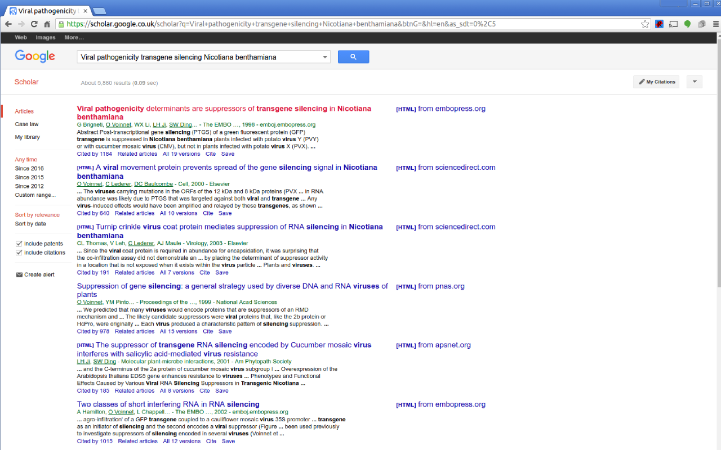Click the Scholar heading link
This screenshot has height=450, width=721.
coord(26,82)
